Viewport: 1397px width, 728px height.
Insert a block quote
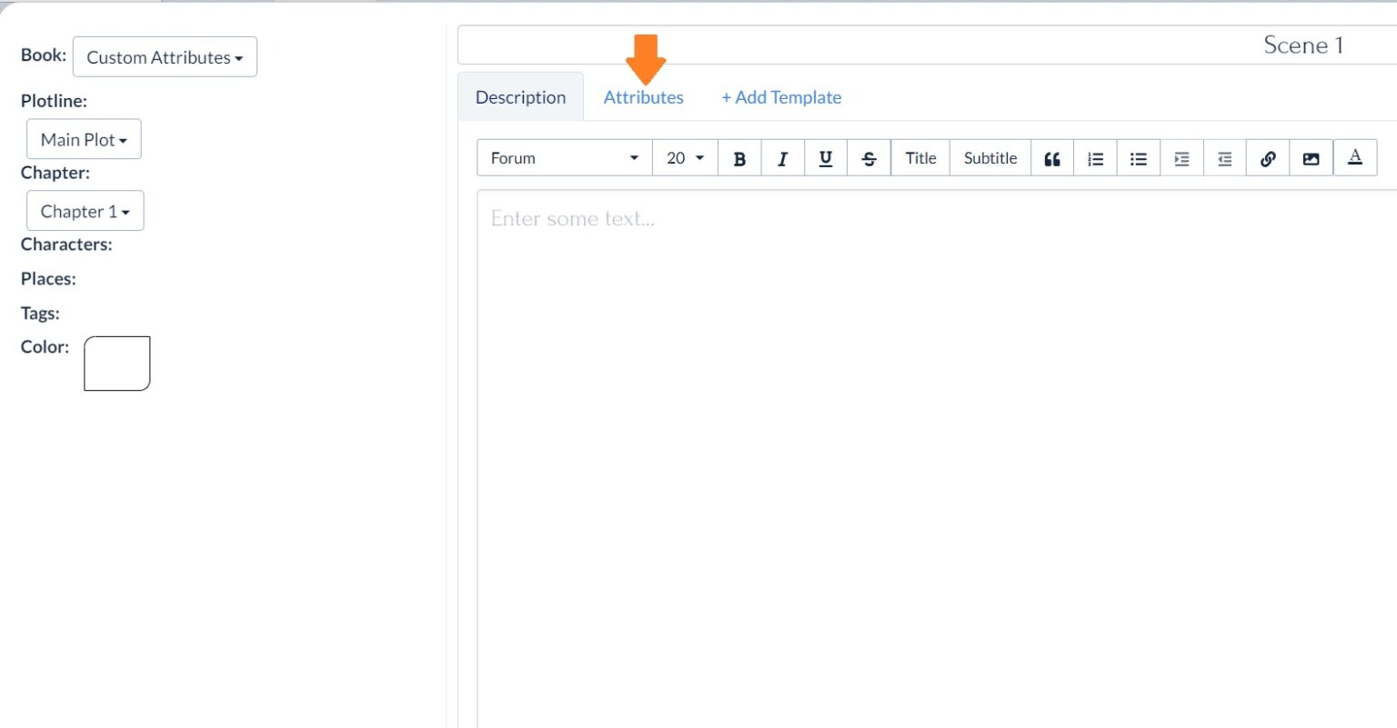1052,158
